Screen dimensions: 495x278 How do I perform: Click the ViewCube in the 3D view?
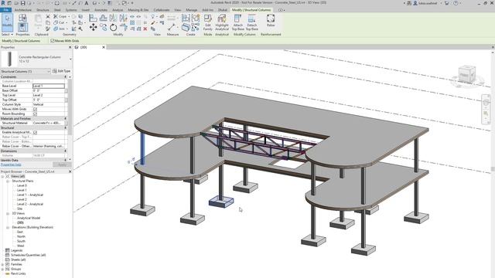467,75
